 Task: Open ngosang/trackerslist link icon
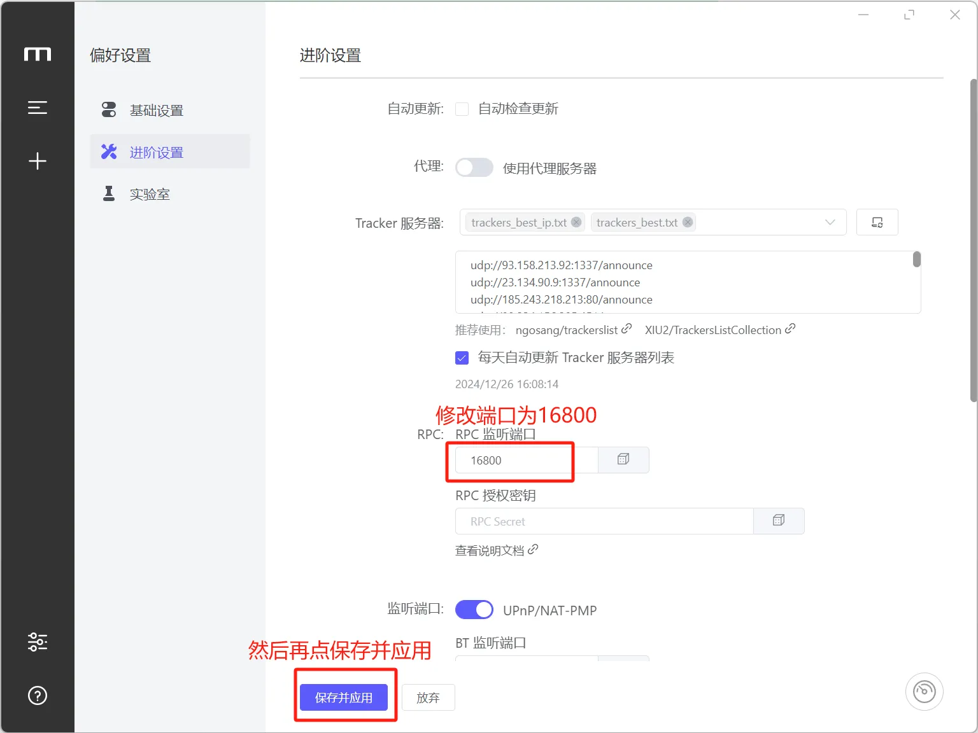point(627,328)
